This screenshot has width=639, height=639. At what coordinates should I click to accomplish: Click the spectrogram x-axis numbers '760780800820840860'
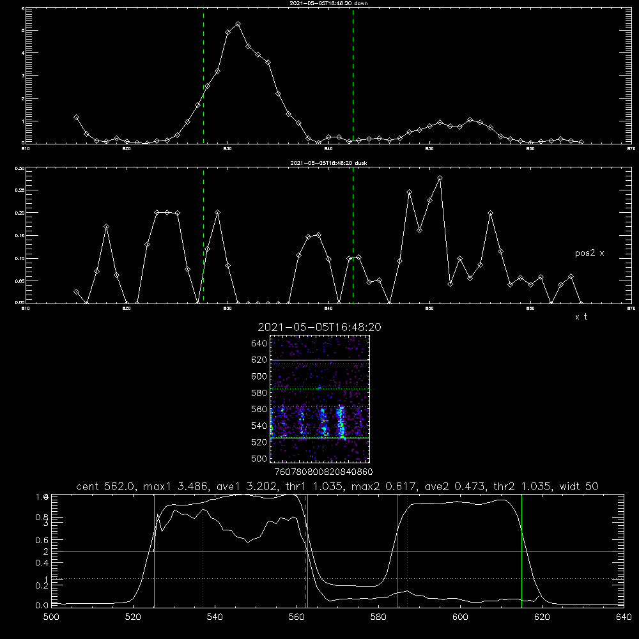323,472
